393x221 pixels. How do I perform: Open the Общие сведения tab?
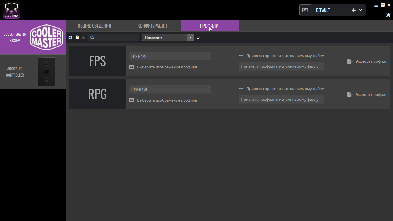(x=94, y=26)
